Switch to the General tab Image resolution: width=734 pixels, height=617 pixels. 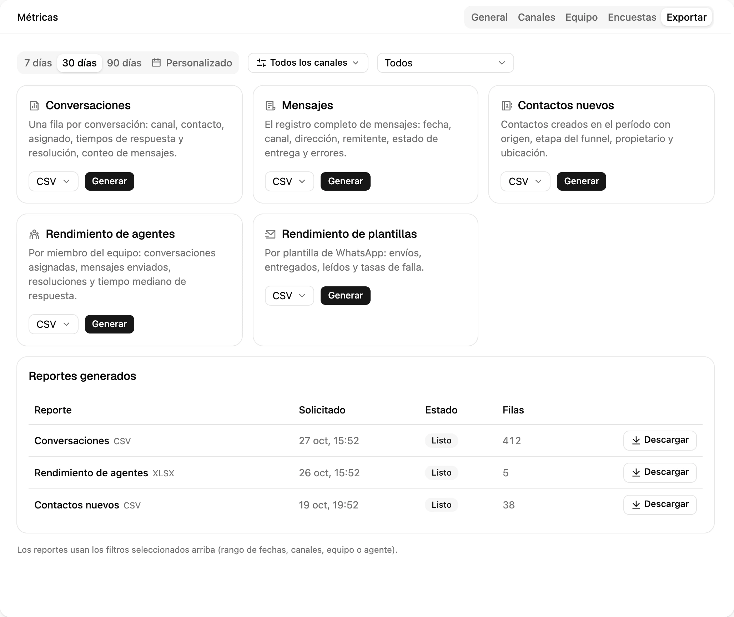pos(489,17)
